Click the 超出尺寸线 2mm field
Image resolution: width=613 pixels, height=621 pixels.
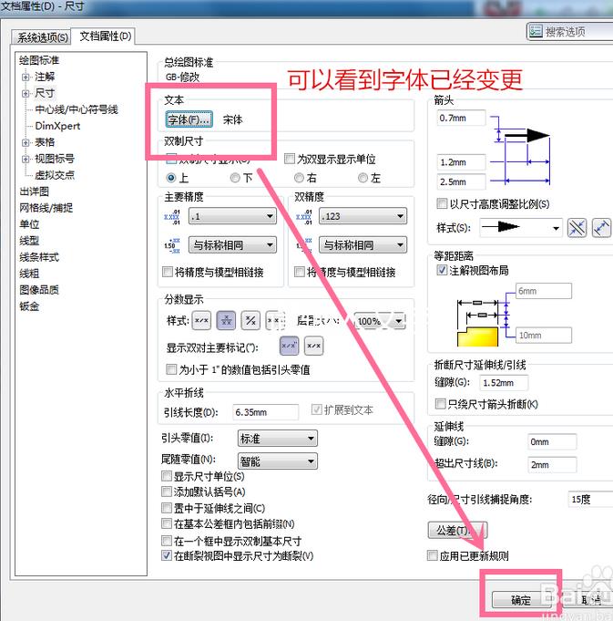(x=552, y=464)
